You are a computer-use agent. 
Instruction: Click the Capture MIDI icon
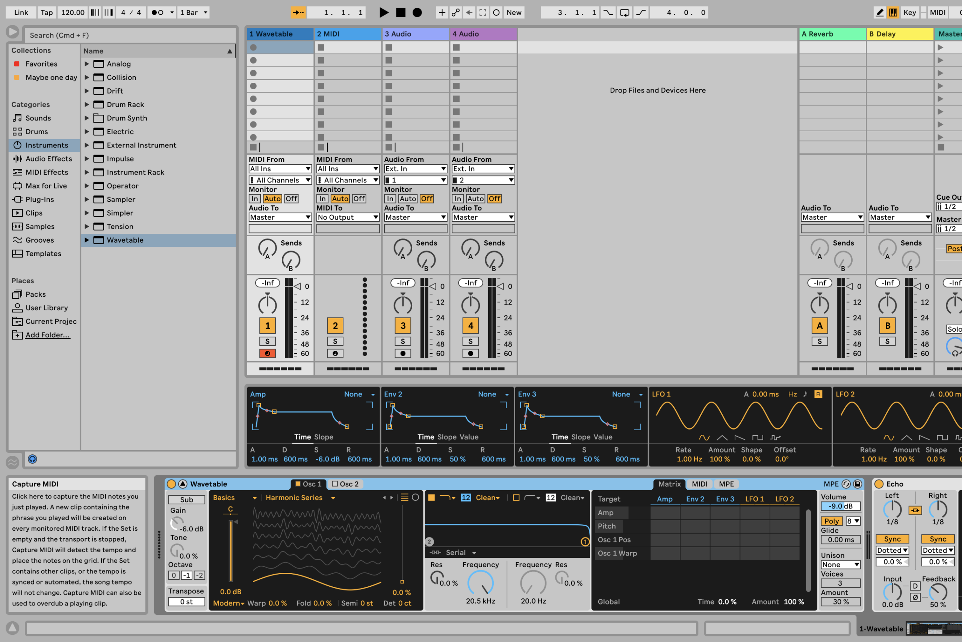[483, 12]
